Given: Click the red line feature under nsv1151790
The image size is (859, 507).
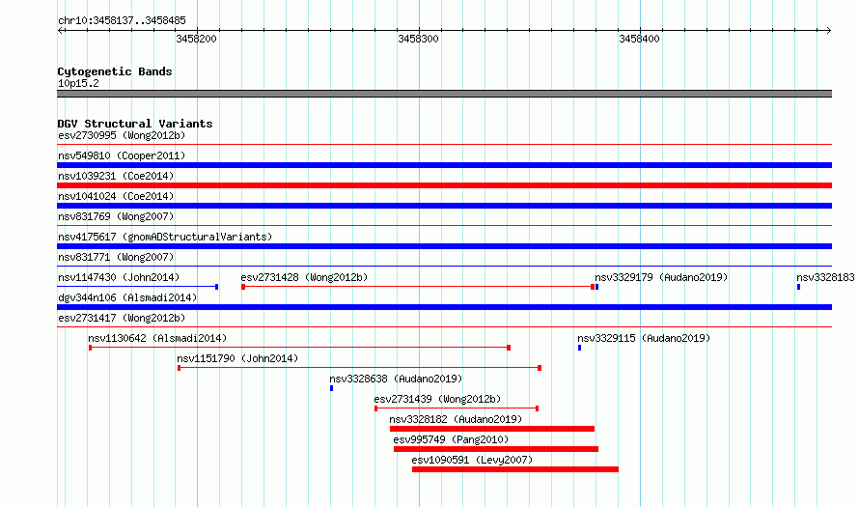Looking at the screenshot, I should pyautogui.click(x=359, y=368).
